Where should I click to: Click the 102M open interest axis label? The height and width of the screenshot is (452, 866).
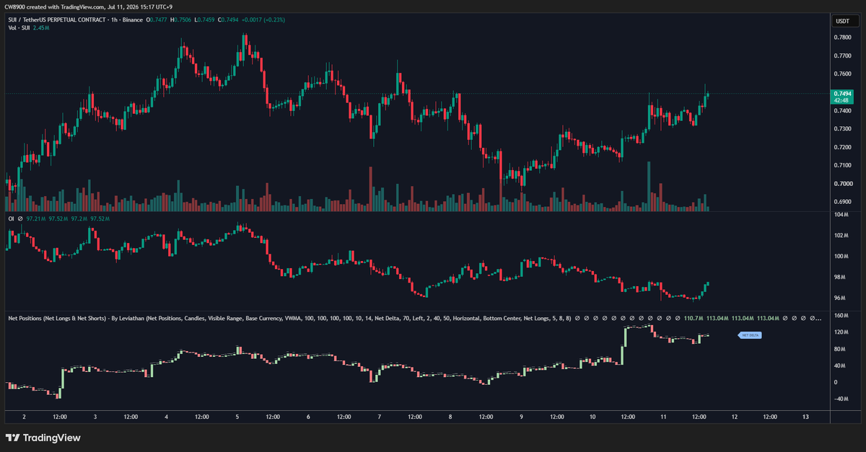[x=841, y=236]
